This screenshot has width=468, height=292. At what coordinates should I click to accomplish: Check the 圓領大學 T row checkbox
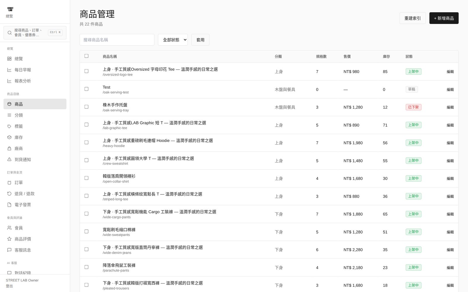pyautogui.click(x=86, y=160)
